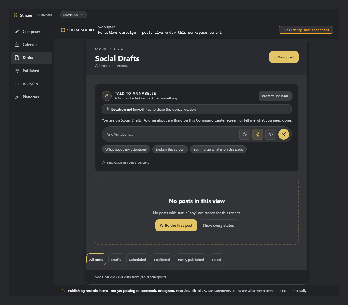Click Show every status button
Image resolution: width=348 pixels, height=305 pixels.
[x=218, y=225]
